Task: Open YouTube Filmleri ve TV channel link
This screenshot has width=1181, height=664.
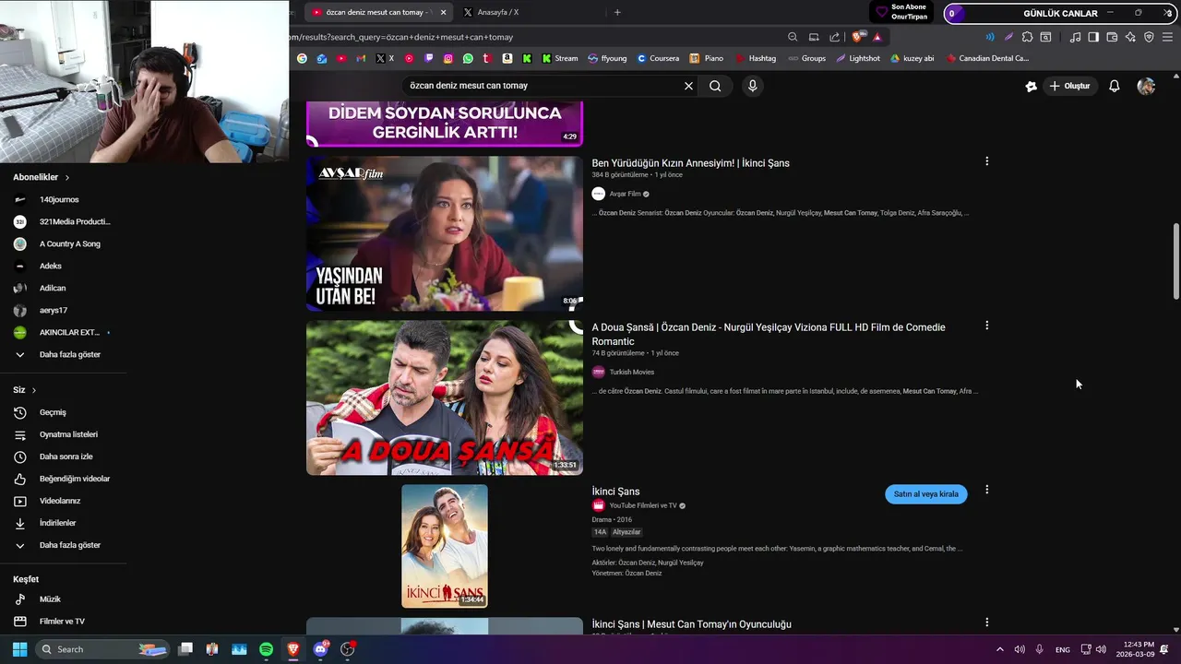Action: click(643, 505)
